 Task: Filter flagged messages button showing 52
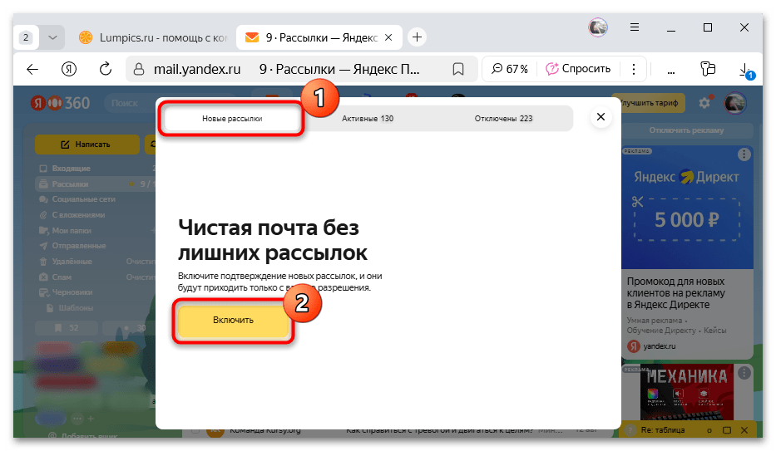click(67, 328)
